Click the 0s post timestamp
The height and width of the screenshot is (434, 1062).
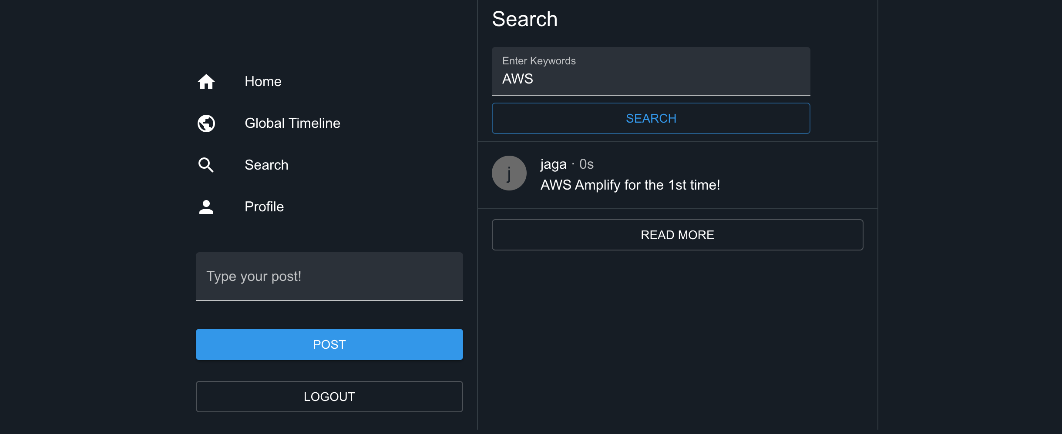[x=586, y=164]
